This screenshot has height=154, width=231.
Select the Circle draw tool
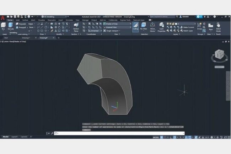point(46,27)
